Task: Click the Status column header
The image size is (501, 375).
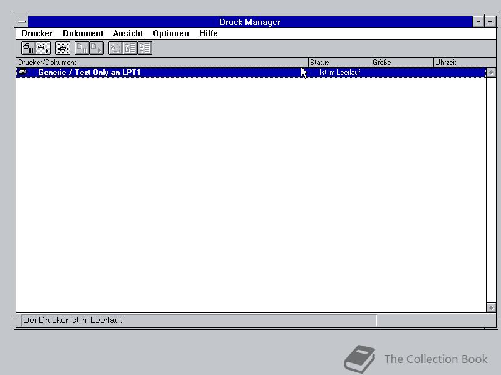Action: coord(339,62)
